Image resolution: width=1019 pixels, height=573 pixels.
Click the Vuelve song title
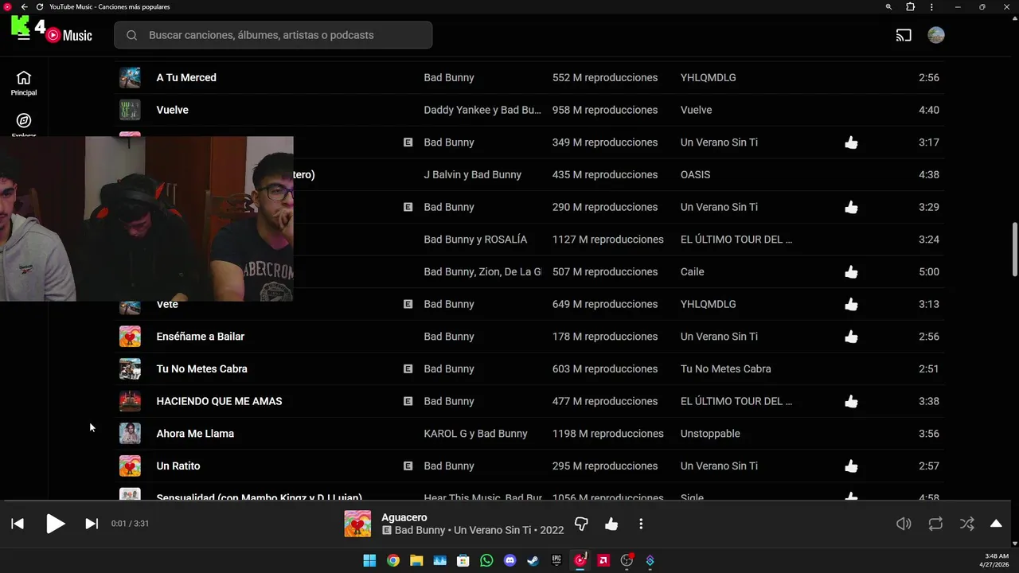pyautogui.click(x=172, y=110)
